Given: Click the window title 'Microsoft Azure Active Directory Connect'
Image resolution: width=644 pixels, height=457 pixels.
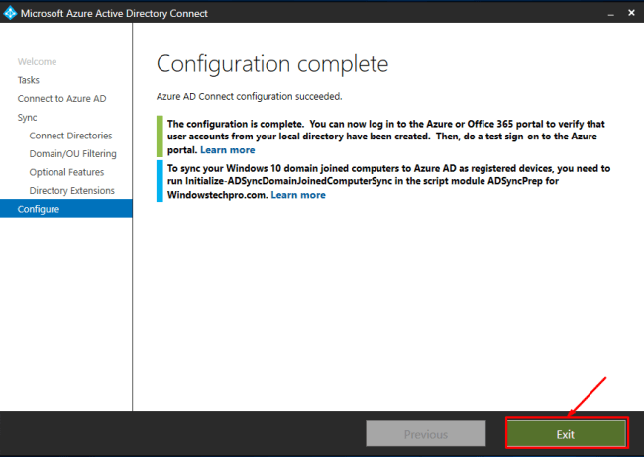Looking at the screenshot, I should coord(114,14).
